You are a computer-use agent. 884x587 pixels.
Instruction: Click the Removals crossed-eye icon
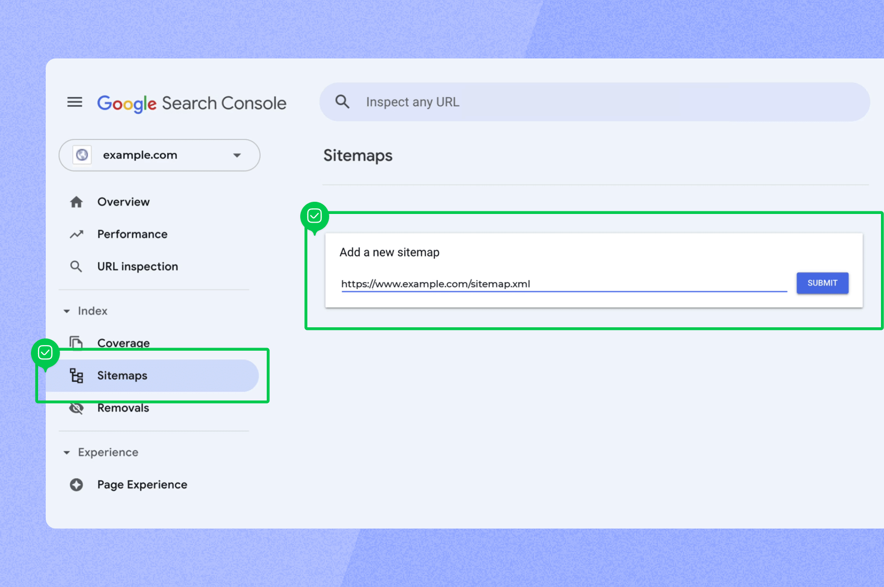click(76, 408)
